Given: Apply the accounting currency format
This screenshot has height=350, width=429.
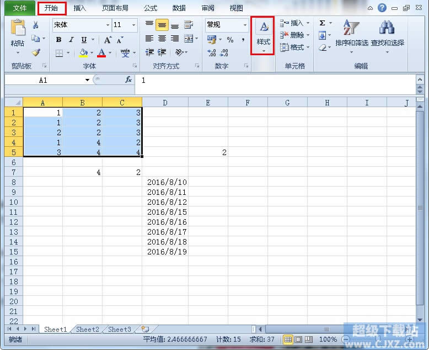Looking at the screenshot, I should 212,40.
